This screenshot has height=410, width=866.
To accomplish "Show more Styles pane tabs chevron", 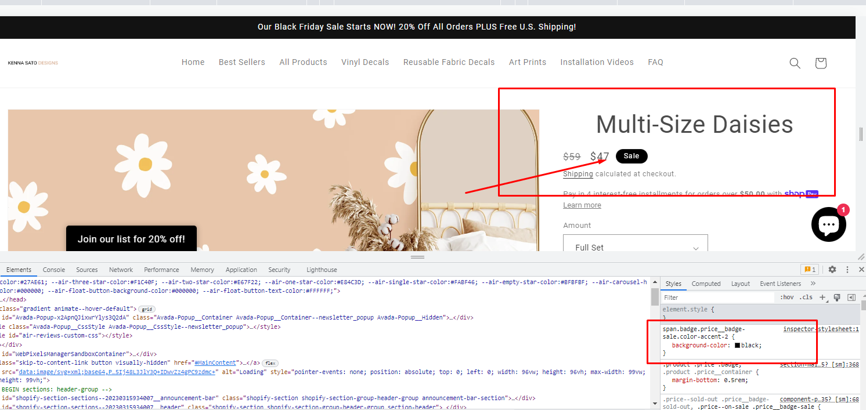I will pyautogui.click(x=813, y=284).
